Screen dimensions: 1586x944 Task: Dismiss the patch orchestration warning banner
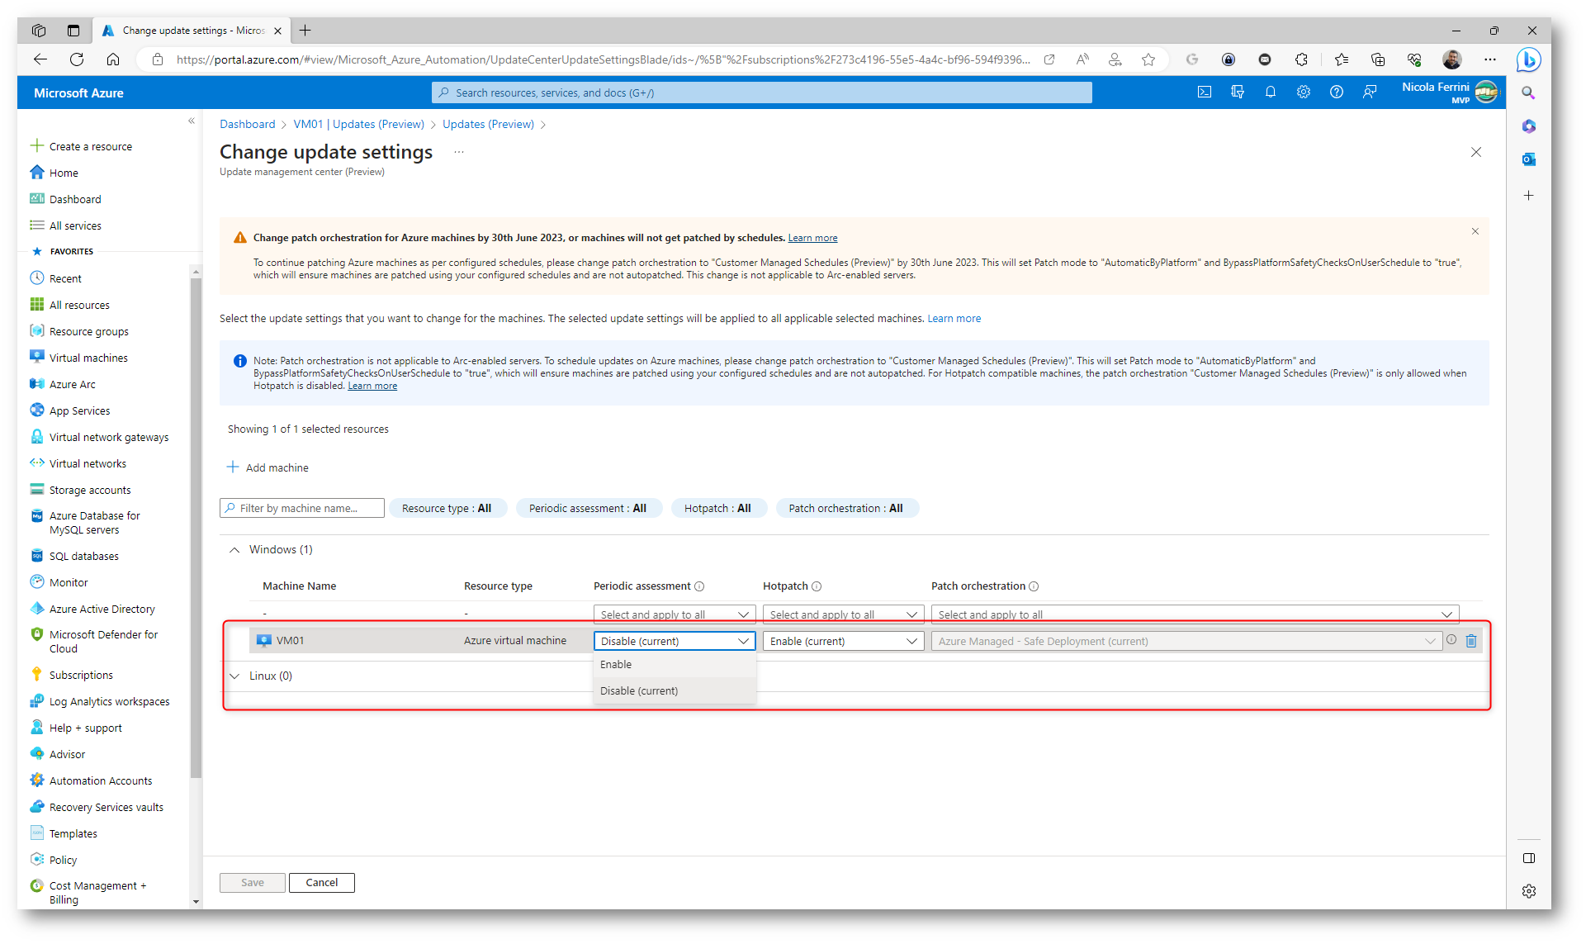tap(1475, 231)
